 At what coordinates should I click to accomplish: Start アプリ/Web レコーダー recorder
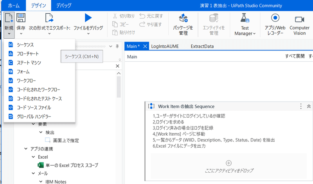[275, 24]
